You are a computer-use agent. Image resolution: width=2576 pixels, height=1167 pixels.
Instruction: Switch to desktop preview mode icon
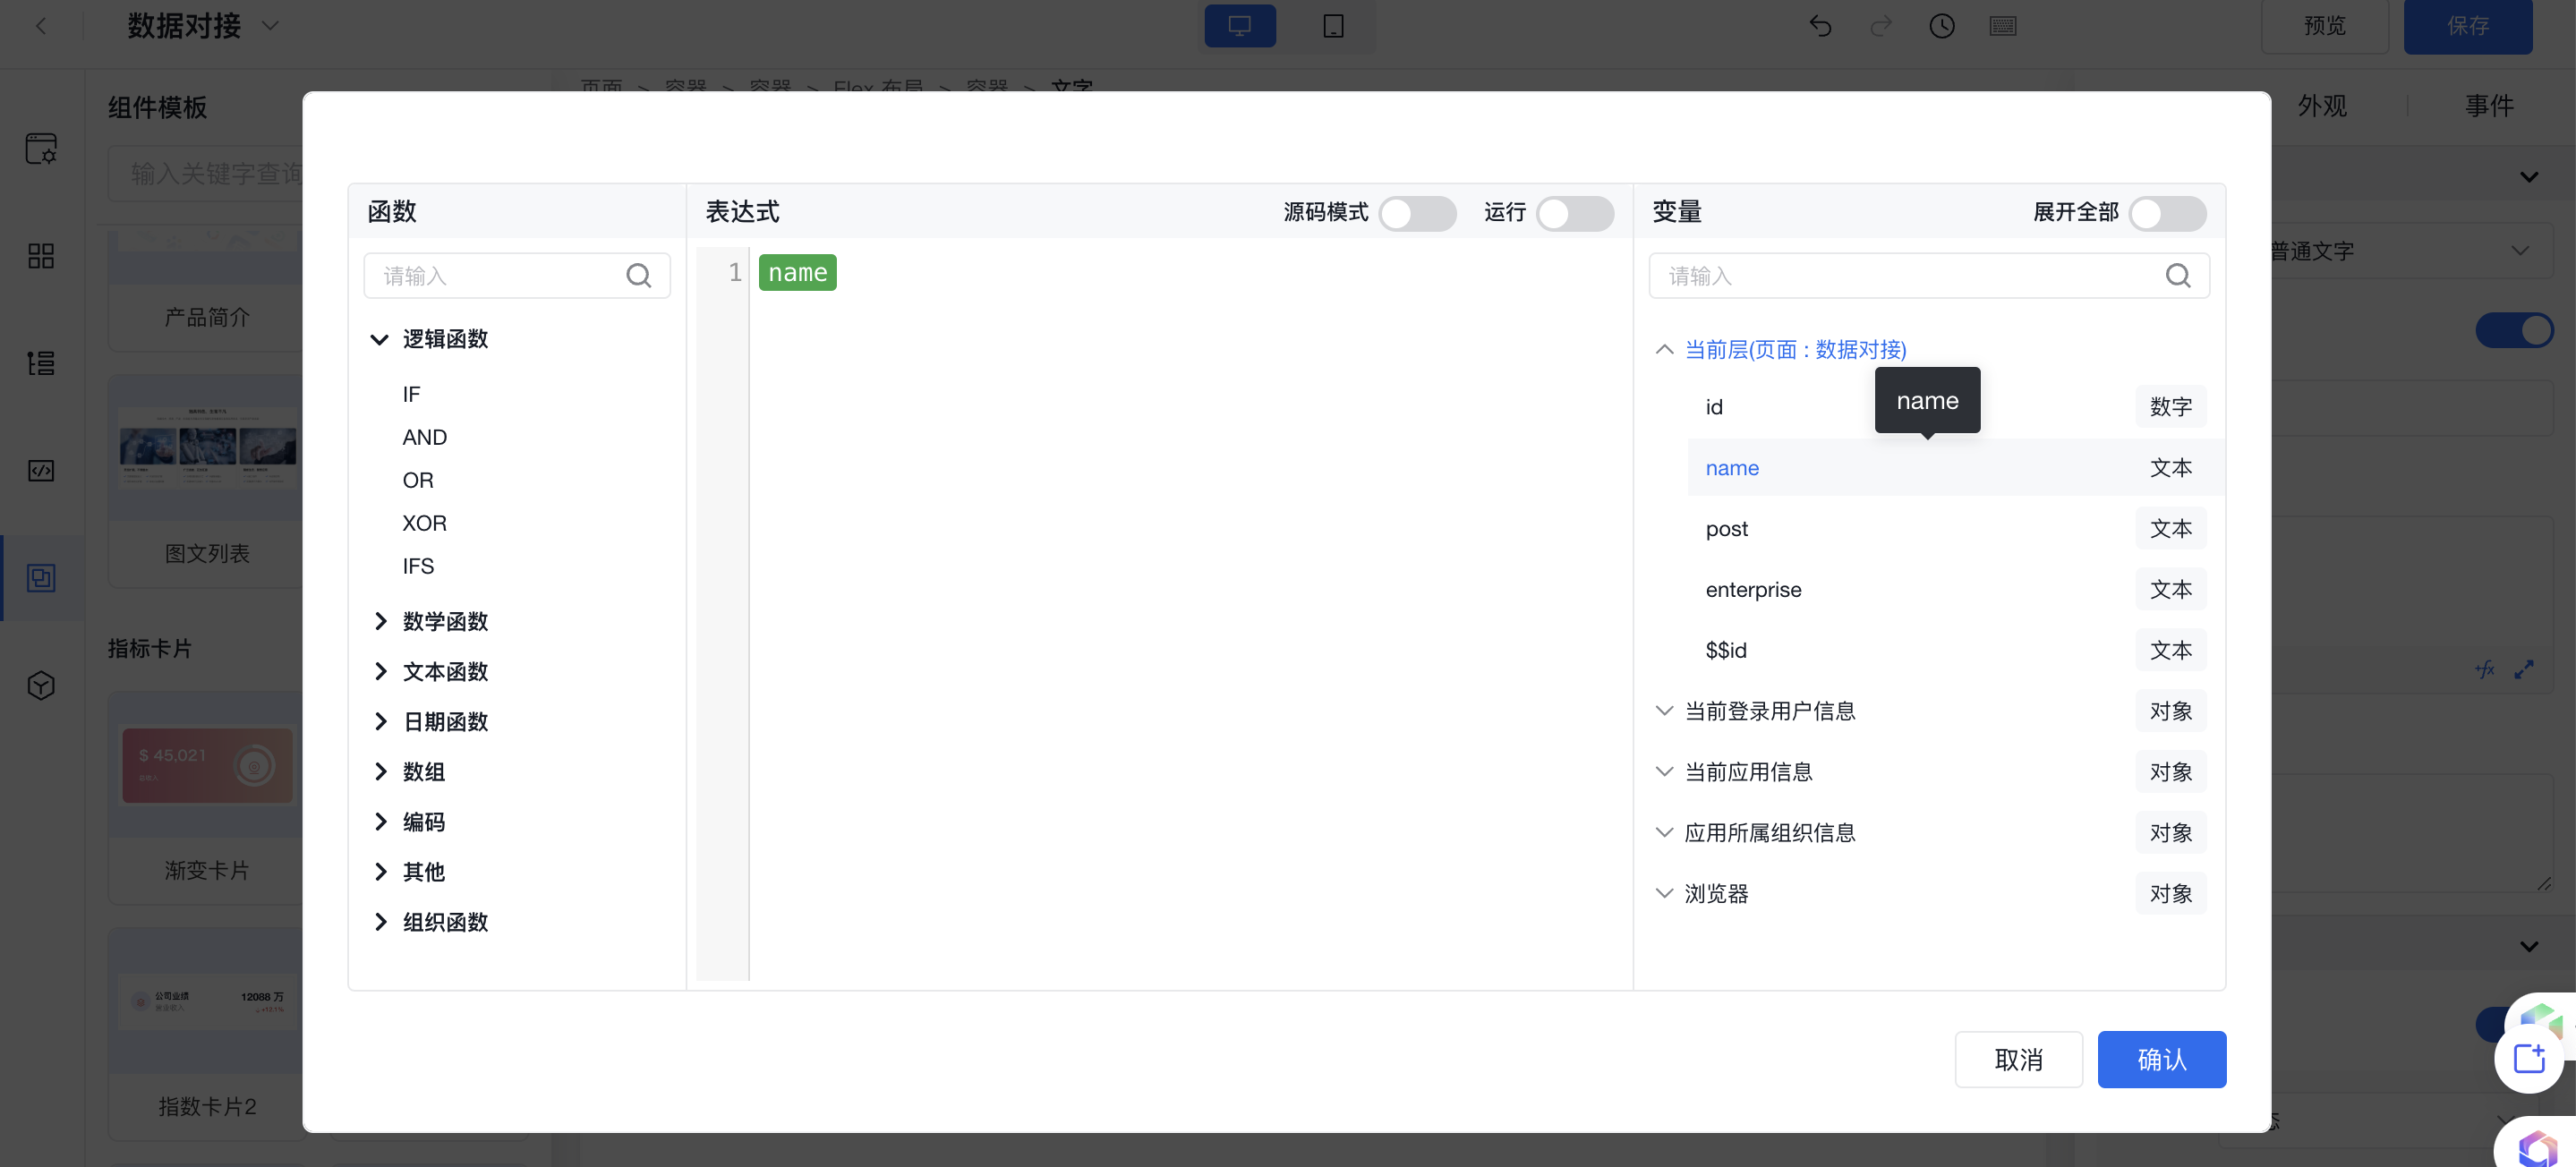[1239, 26]
